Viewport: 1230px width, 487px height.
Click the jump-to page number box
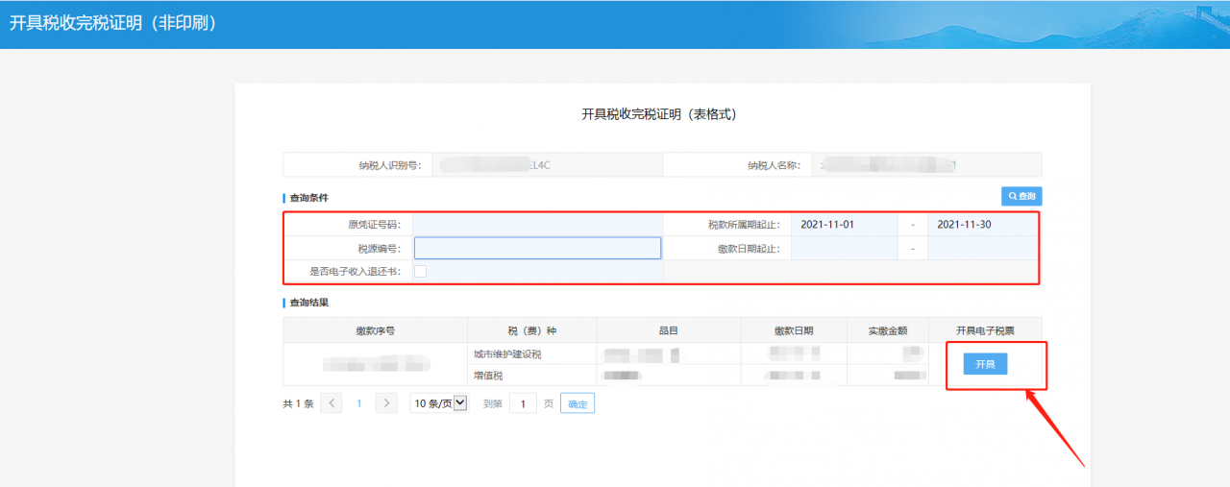point(523,403)
